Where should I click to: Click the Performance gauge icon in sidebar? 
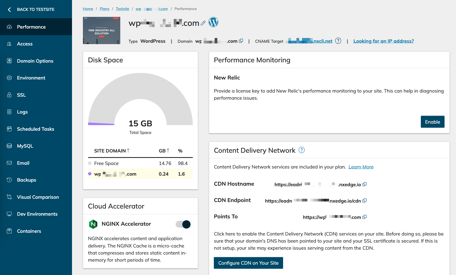pyautogui.click(x=9, y=27)
